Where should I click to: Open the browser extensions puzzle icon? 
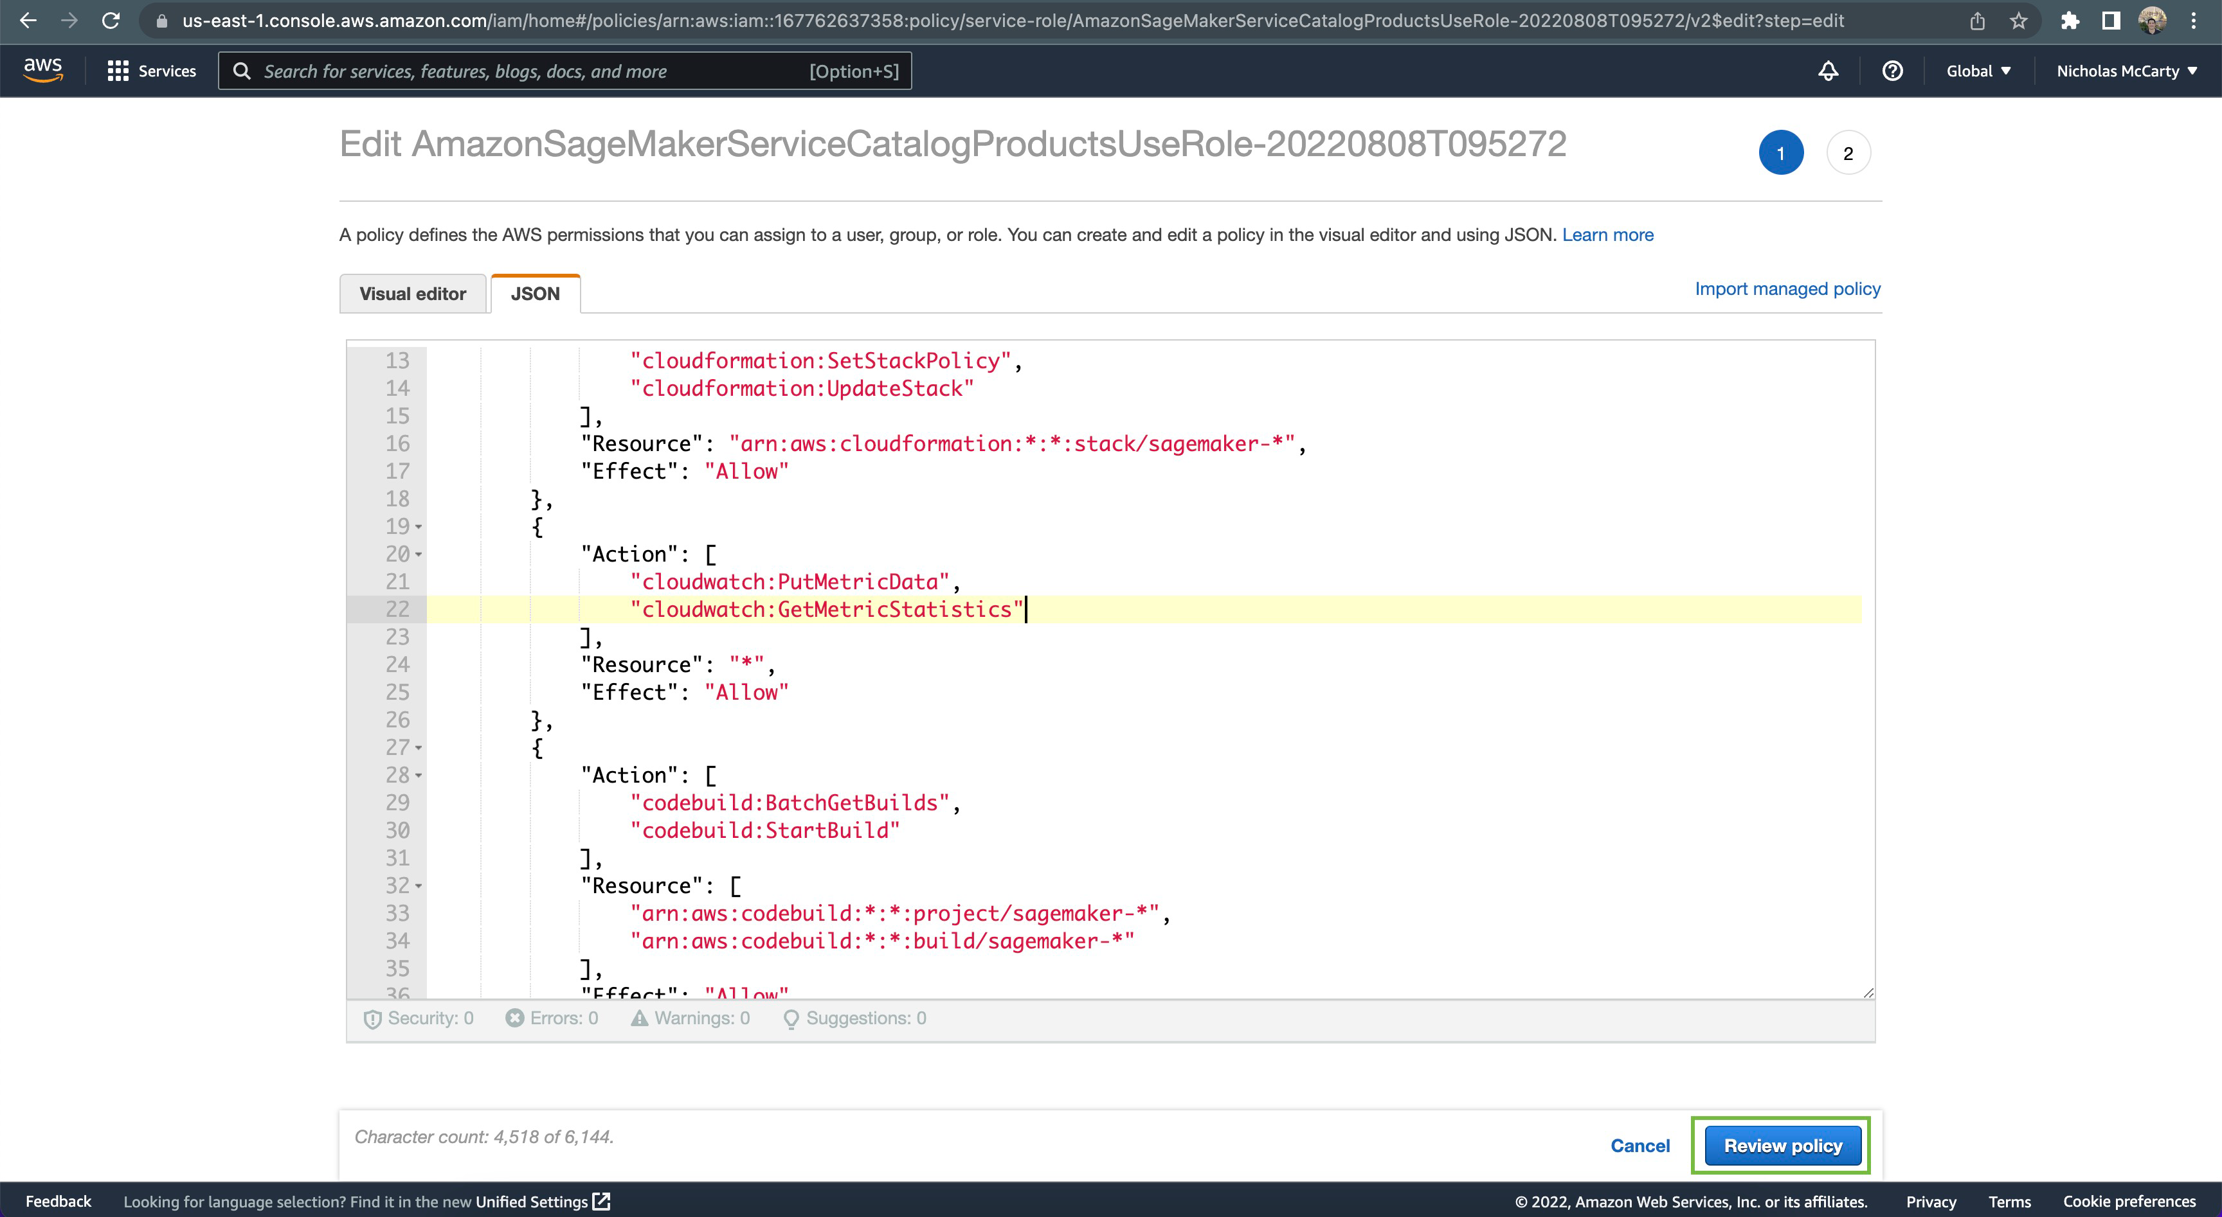2070,21
